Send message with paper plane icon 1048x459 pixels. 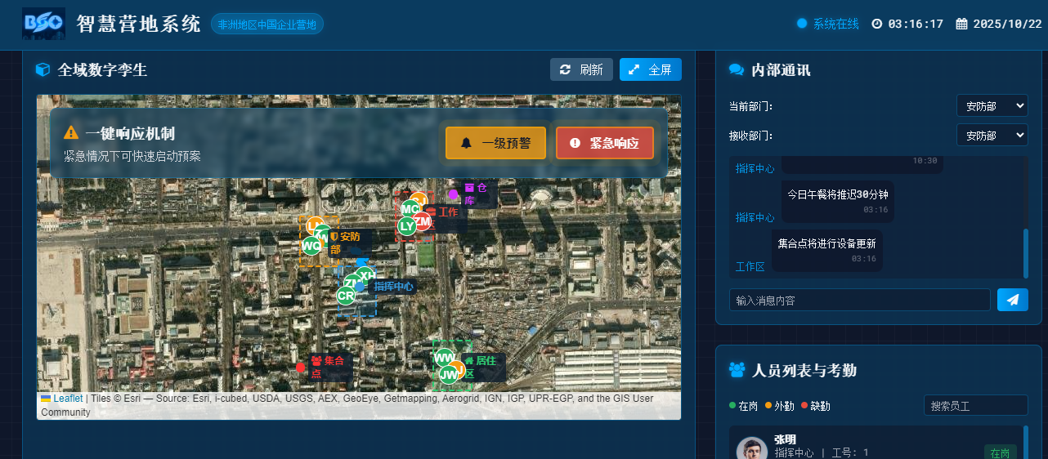(1012, 300)
